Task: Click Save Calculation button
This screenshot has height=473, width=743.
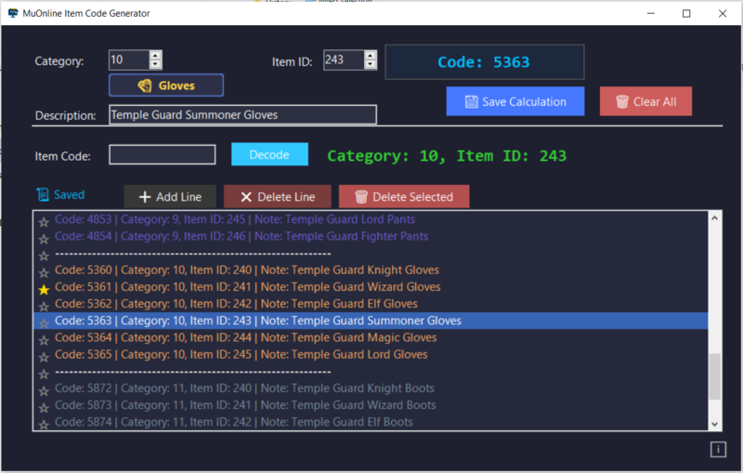Action: 515,101
